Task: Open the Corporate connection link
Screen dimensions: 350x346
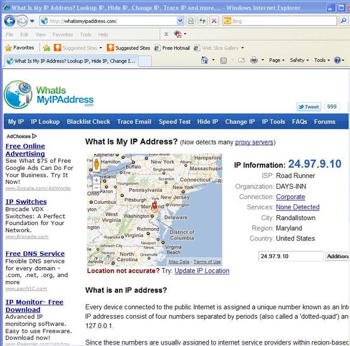Action: [290, 197]
